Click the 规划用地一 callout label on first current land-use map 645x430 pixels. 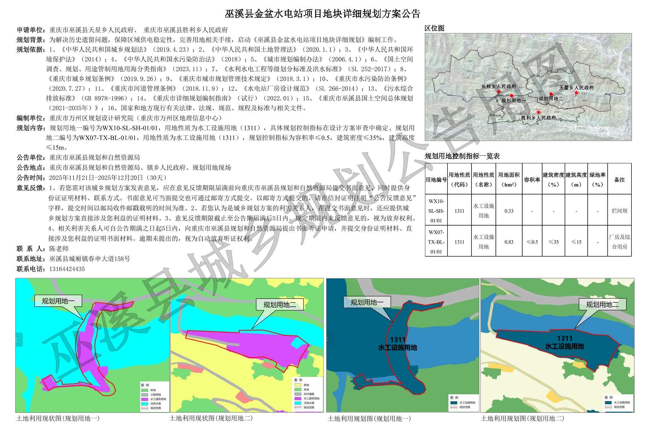click(x=58, y=301)
